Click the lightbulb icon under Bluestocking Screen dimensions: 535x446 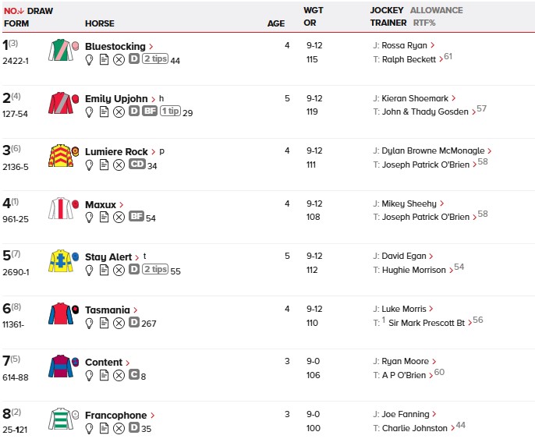pyautogui.click(x=90, y=60)
